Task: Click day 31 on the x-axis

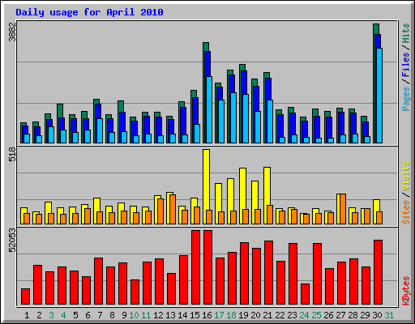Action: tap(389, 315)
